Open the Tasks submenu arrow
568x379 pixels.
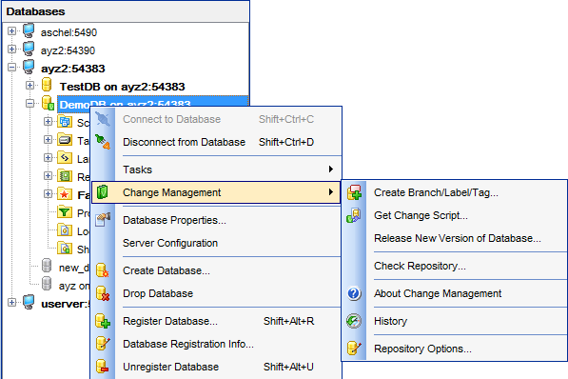coord(331,169)
